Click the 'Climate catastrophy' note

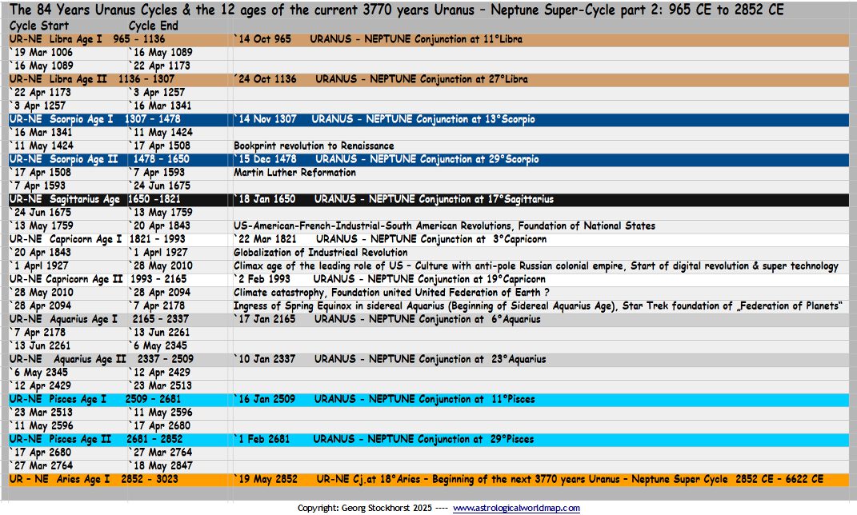(x=280, y=293)
